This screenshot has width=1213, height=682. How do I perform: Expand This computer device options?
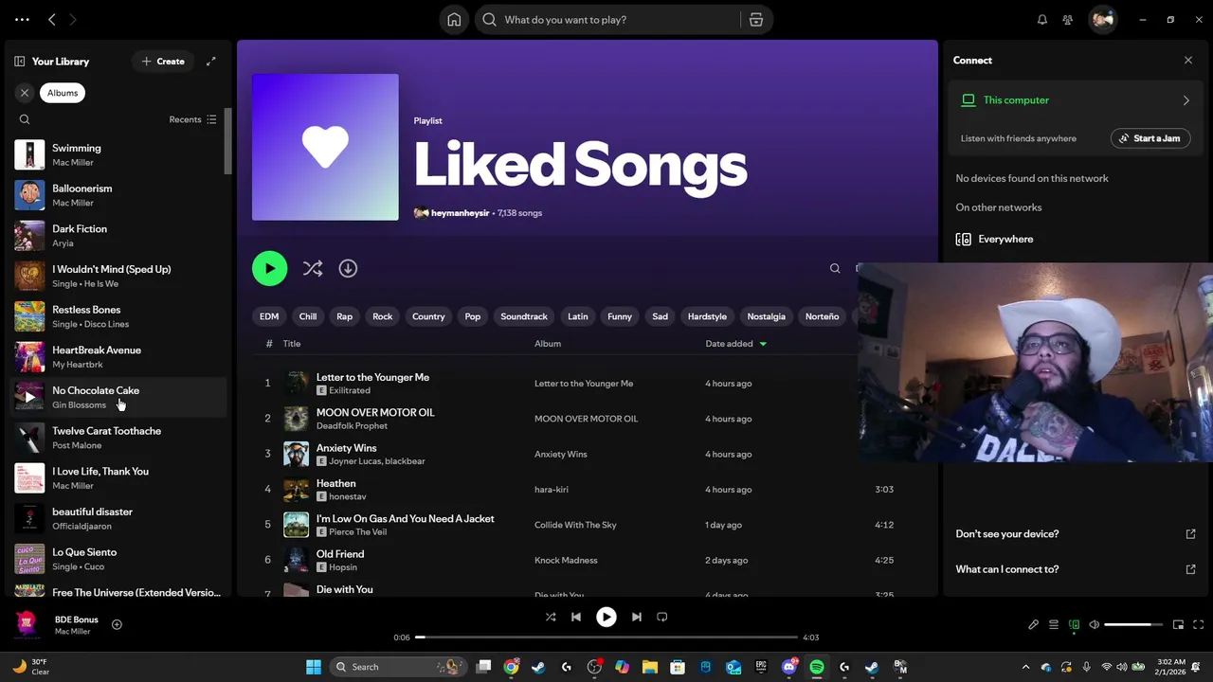(x=1186, y=100)
